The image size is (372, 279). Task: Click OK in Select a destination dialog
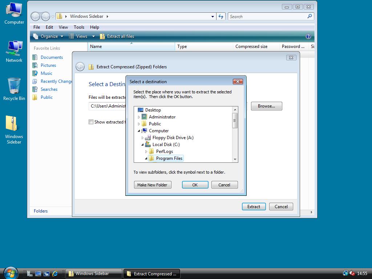[x=195, y=185]
